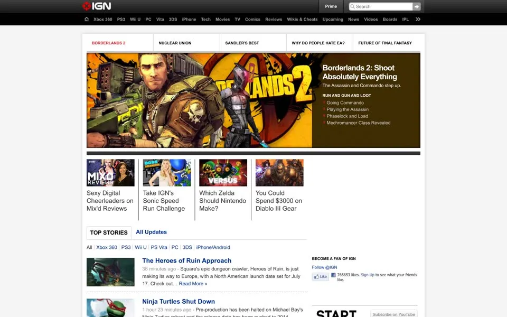The image size is (507, 317).
Task: Filter stories by 3DS
Action: (187, 247)
